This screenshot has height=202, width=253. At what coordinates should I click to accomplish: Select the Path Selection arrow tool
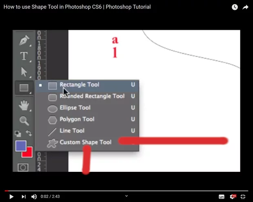24,72
